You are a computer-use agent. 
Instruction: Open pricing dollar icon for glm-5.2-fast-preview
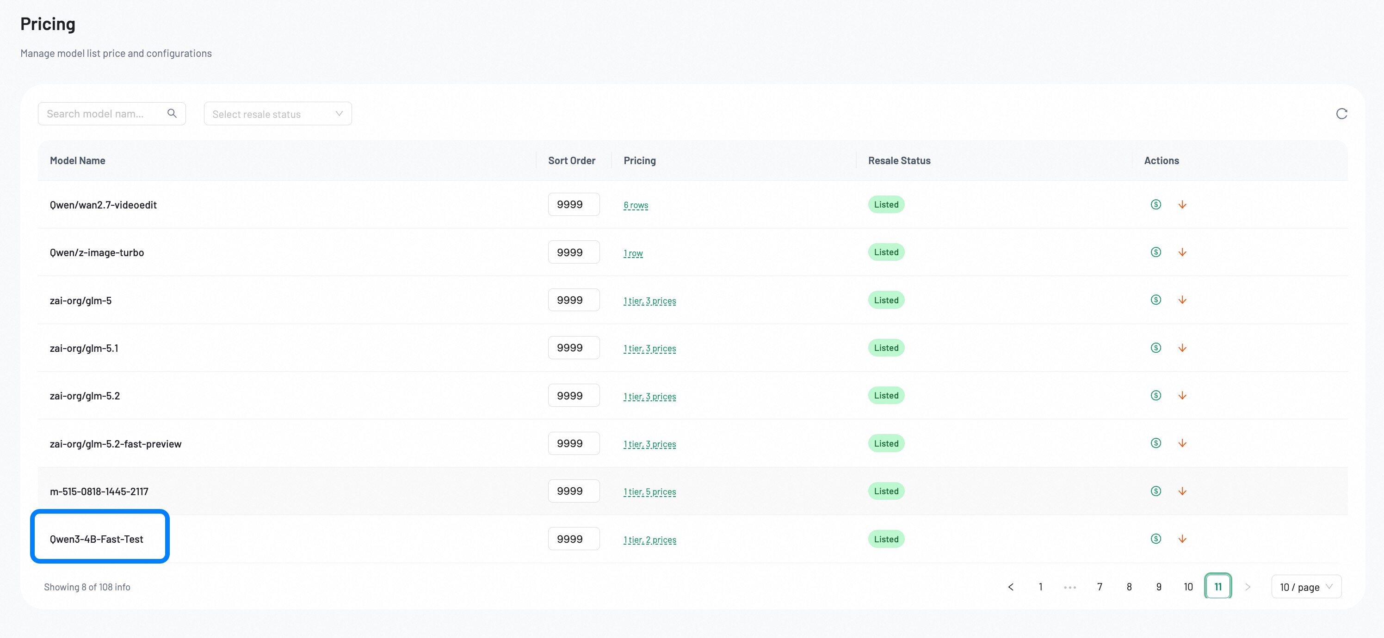[1155, 443]
